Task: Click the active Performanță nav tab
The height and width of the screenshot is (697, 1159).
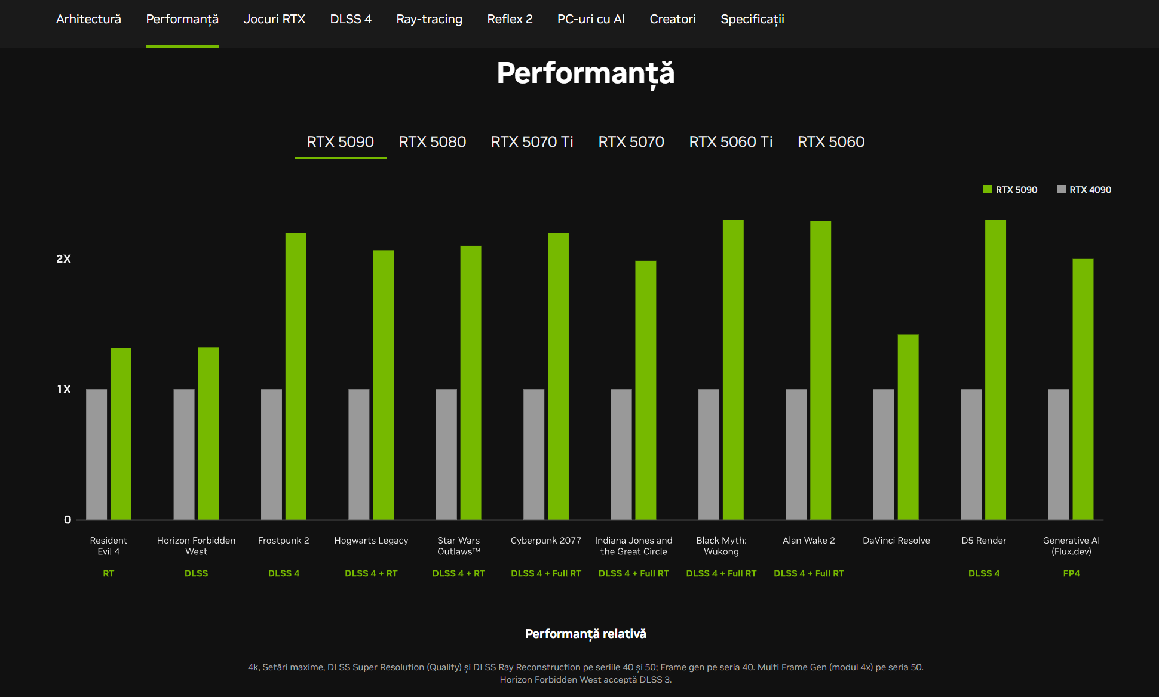Action: pyautogui.click(x=182, y=19)
